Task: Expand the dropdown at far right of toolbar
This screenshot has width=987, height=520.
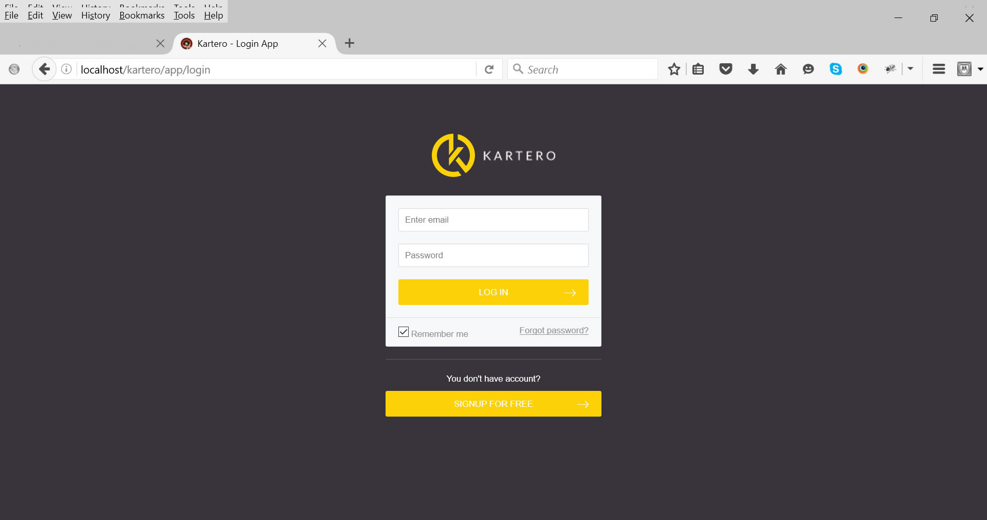Action: click(980, 69)
